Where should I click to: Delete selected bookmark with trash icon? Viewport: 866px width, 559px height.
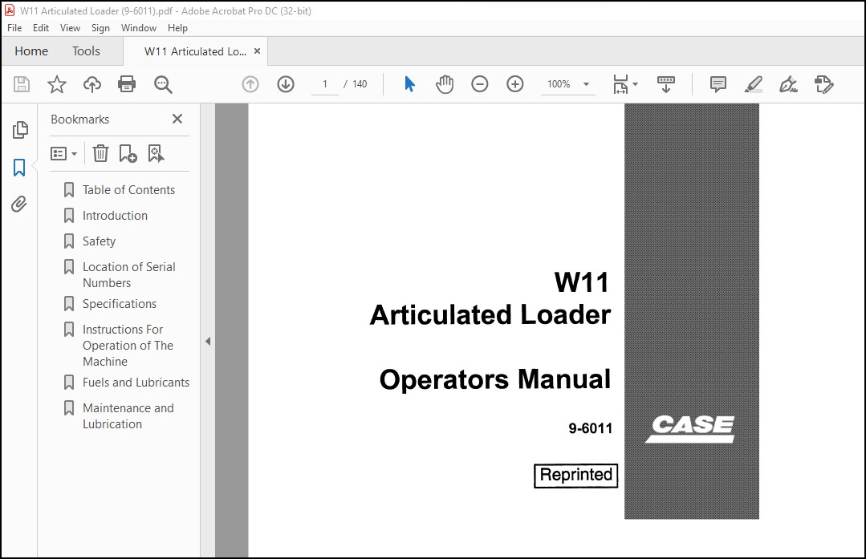click(x=100, y=153)
